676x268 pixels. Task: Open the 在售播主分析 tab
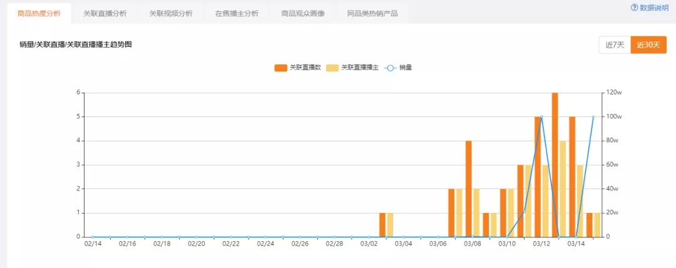[x=237, y=13]
